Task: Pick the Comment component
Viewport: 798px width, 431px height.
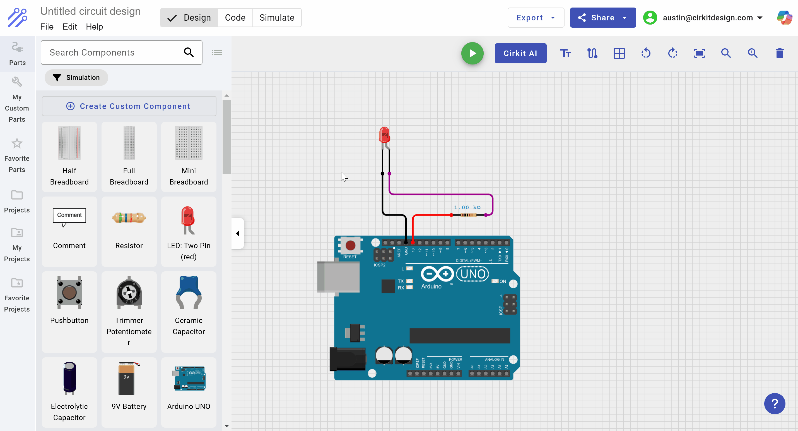Action: pyautogui.click(x=69, y=231)
